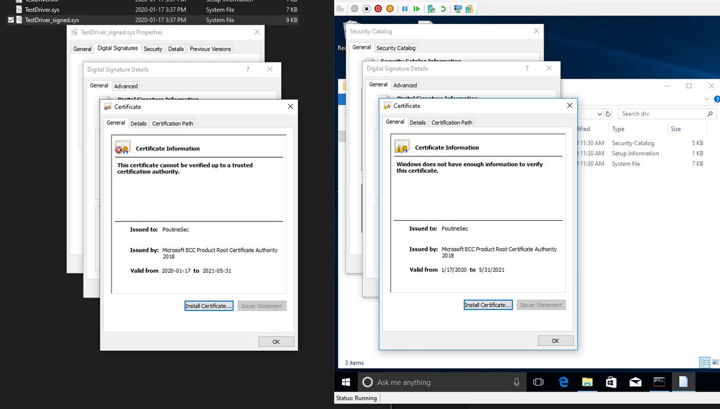Click the red Shut Down VM icon

378,8
